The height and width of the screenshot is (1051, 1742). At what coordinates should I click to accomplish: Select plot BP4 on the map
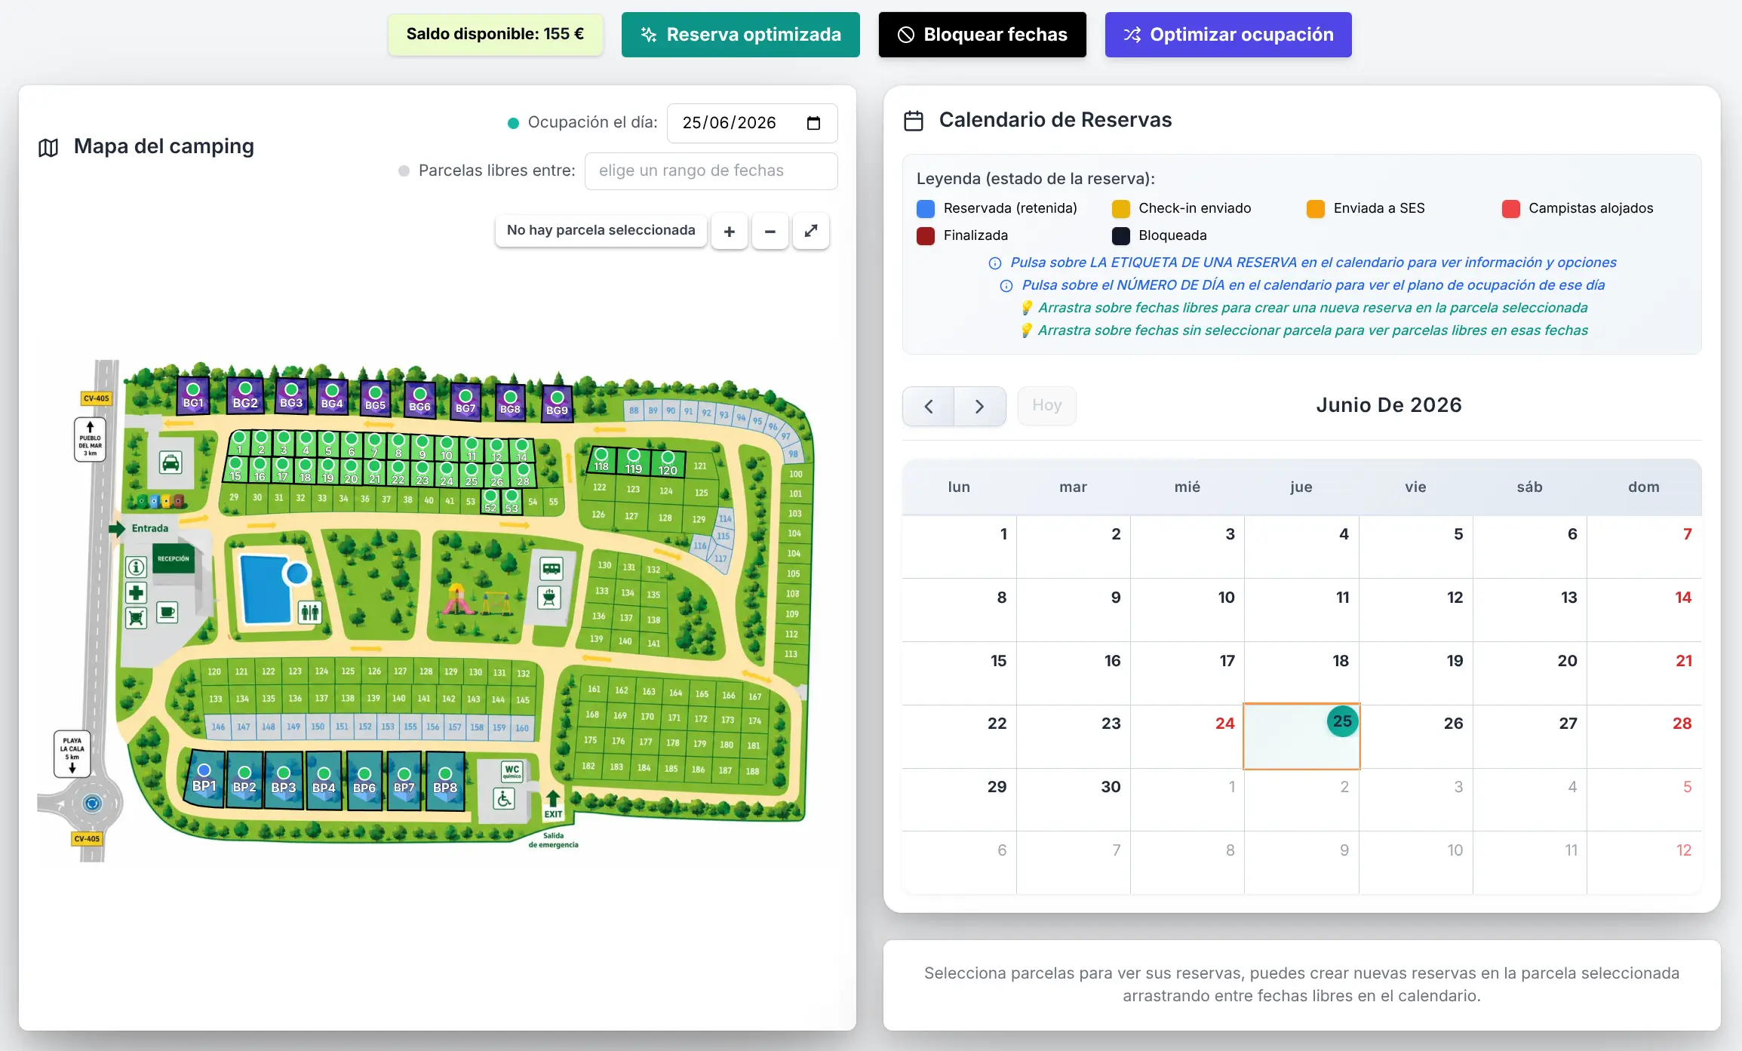[324, 781]
